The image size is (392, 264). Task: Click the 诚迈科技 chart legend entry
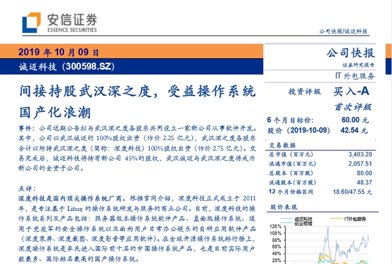tap(296, 219)
